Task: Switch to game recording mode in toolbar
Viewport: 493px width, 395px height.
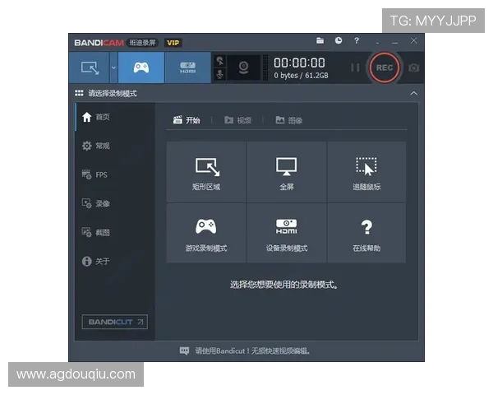Action: (141, 67)
